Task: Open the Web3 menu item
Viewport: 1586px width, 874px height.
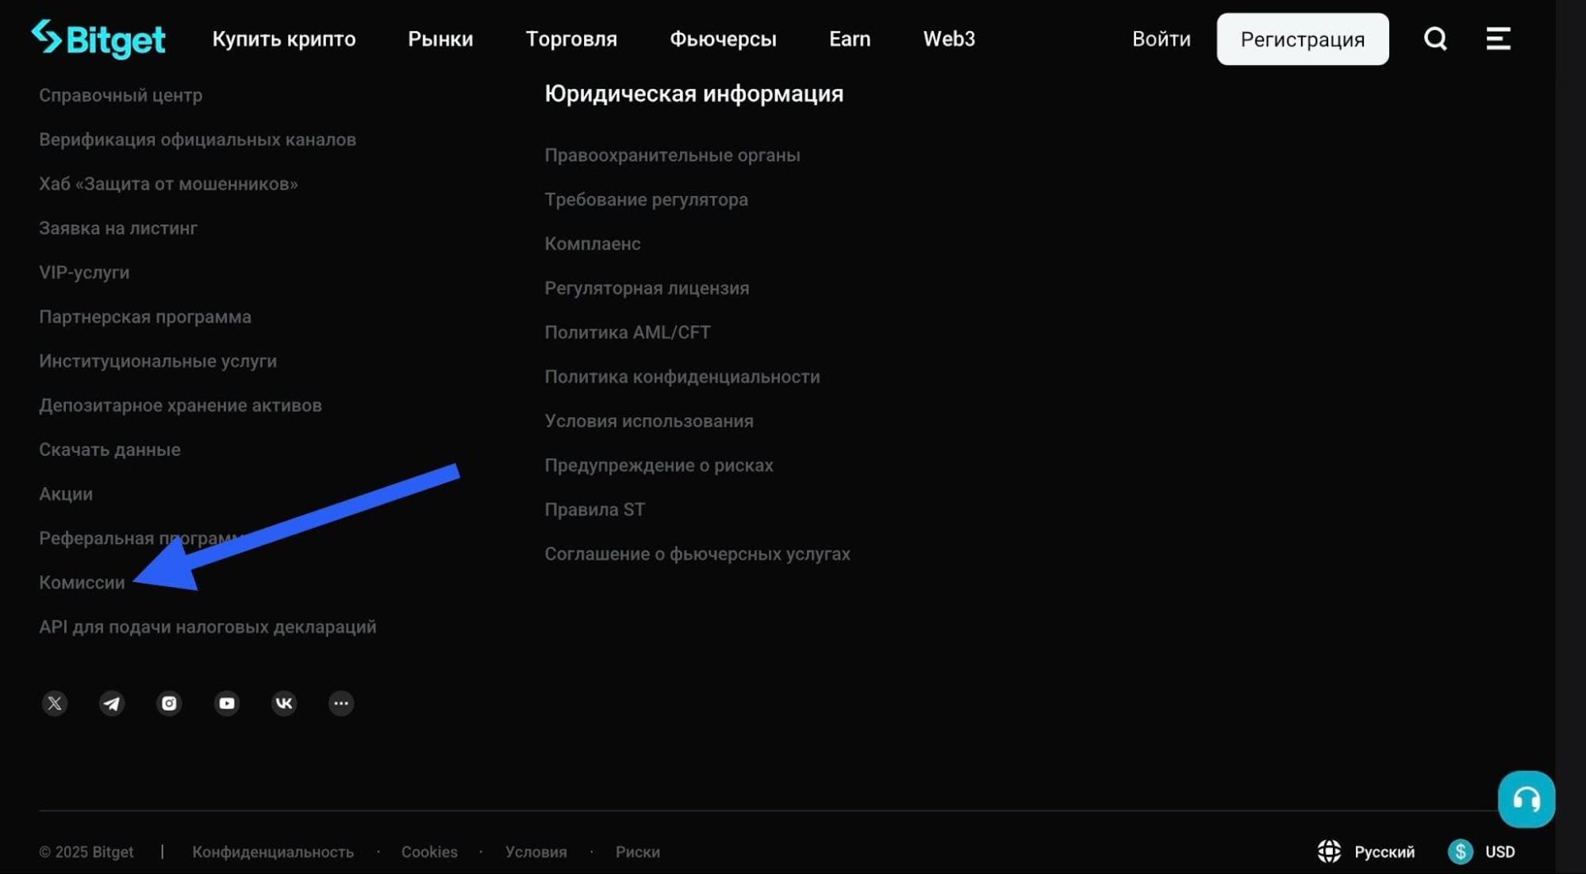Action: [x=949, y=39]
